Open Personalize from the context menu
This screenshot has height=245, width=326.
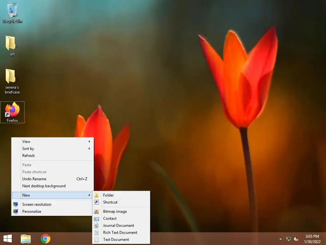coord(53,212)
